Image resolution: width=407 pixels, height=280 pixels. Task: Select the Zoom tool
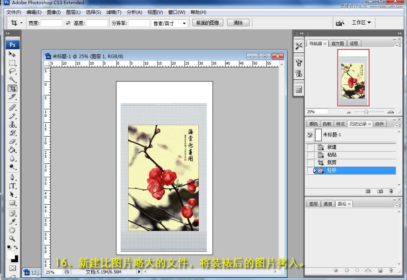12,238
